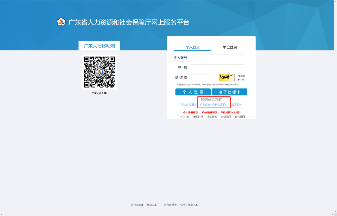
Task: Open the red 个人注册指引 guide
Action: click(x=190, y=112)
